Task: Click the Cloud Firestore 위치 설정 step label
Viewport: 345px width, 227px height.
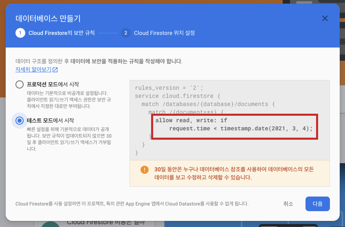Action: coord(165,33)
